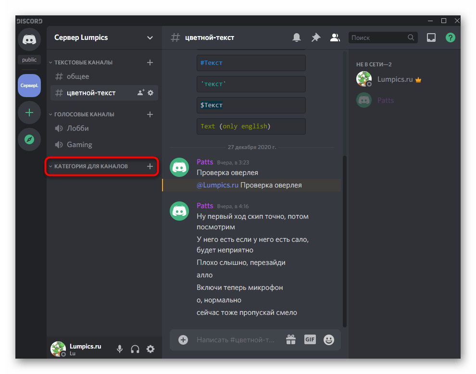Image resolution: width=476 pixels, height=374 pixels.
Task: Click the chat scrollbar
Action: tap(345, 241)
